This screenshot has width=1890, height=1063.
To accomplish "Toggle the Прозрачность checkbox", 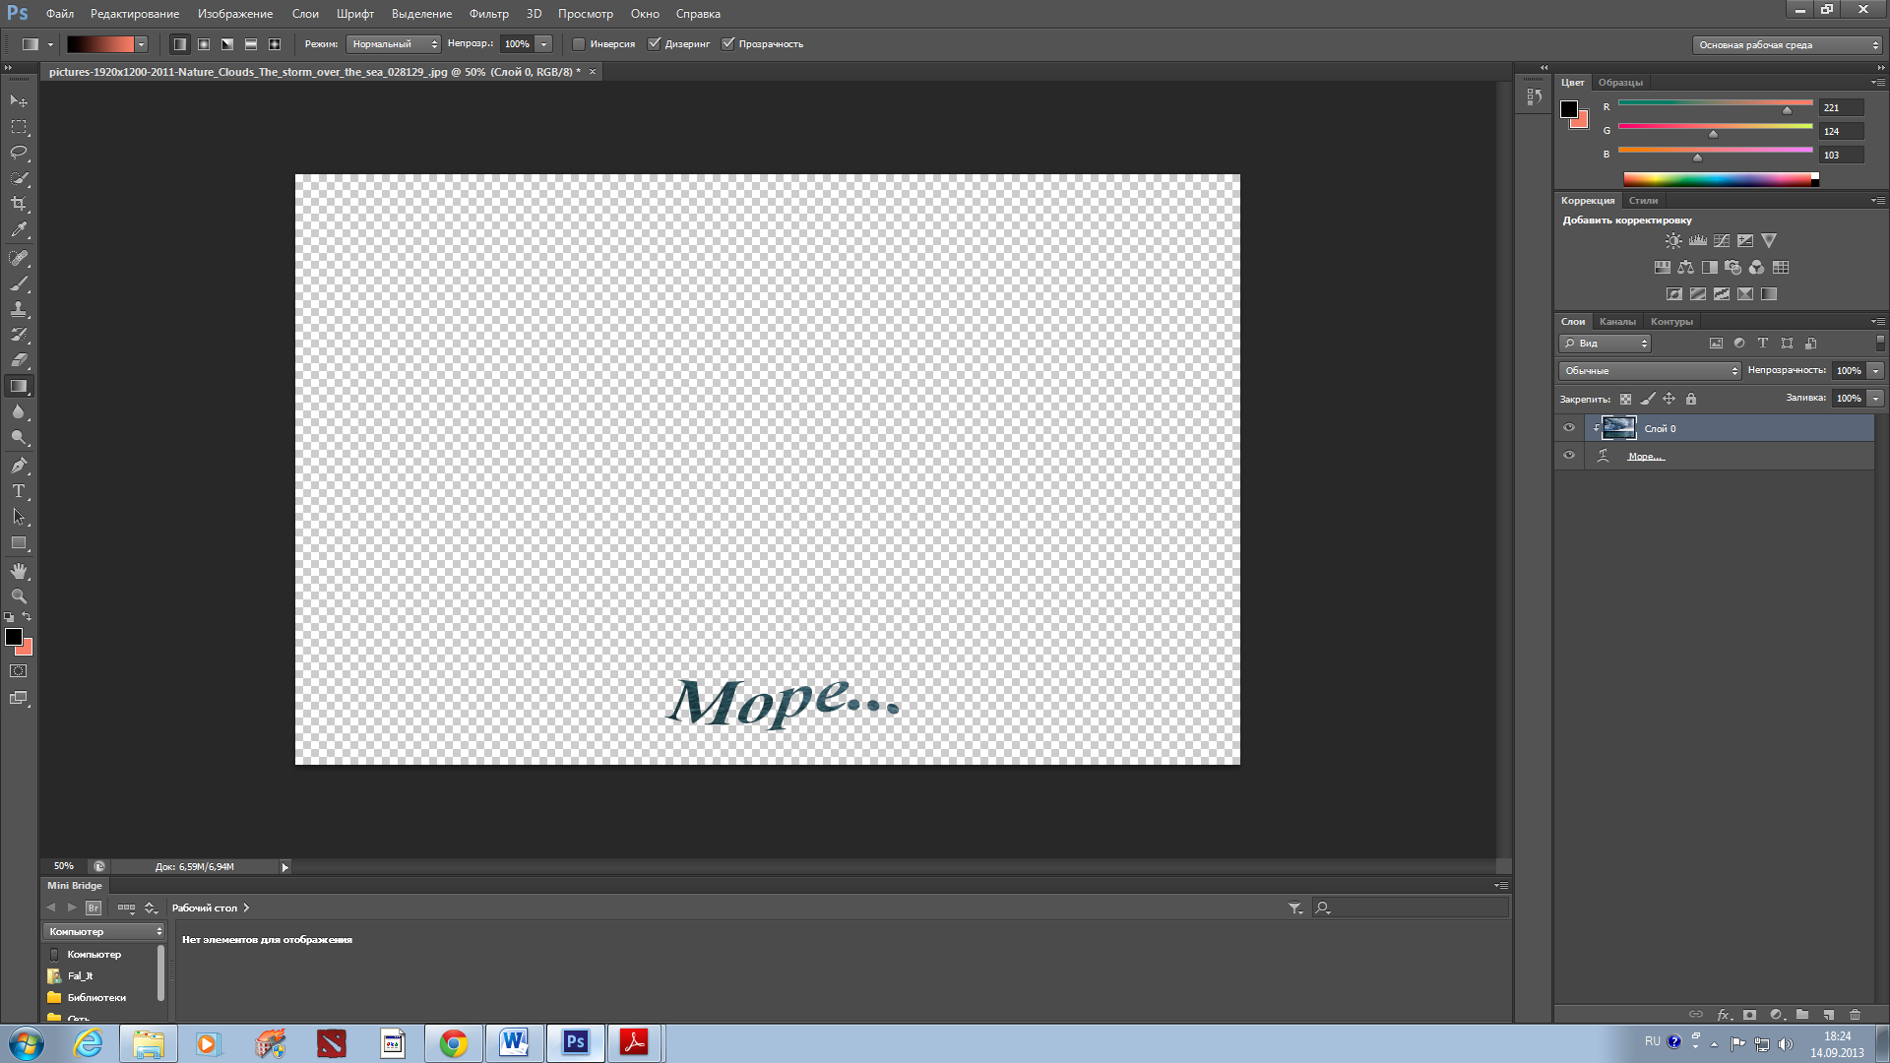I will [x=728, y=44].
